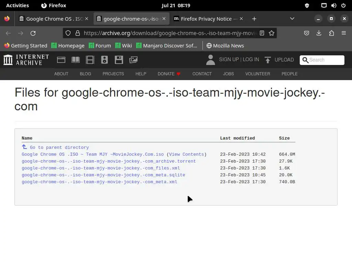Click UPLOAD text link
Viewport: 352px width, 264px height.
point(284,60)
